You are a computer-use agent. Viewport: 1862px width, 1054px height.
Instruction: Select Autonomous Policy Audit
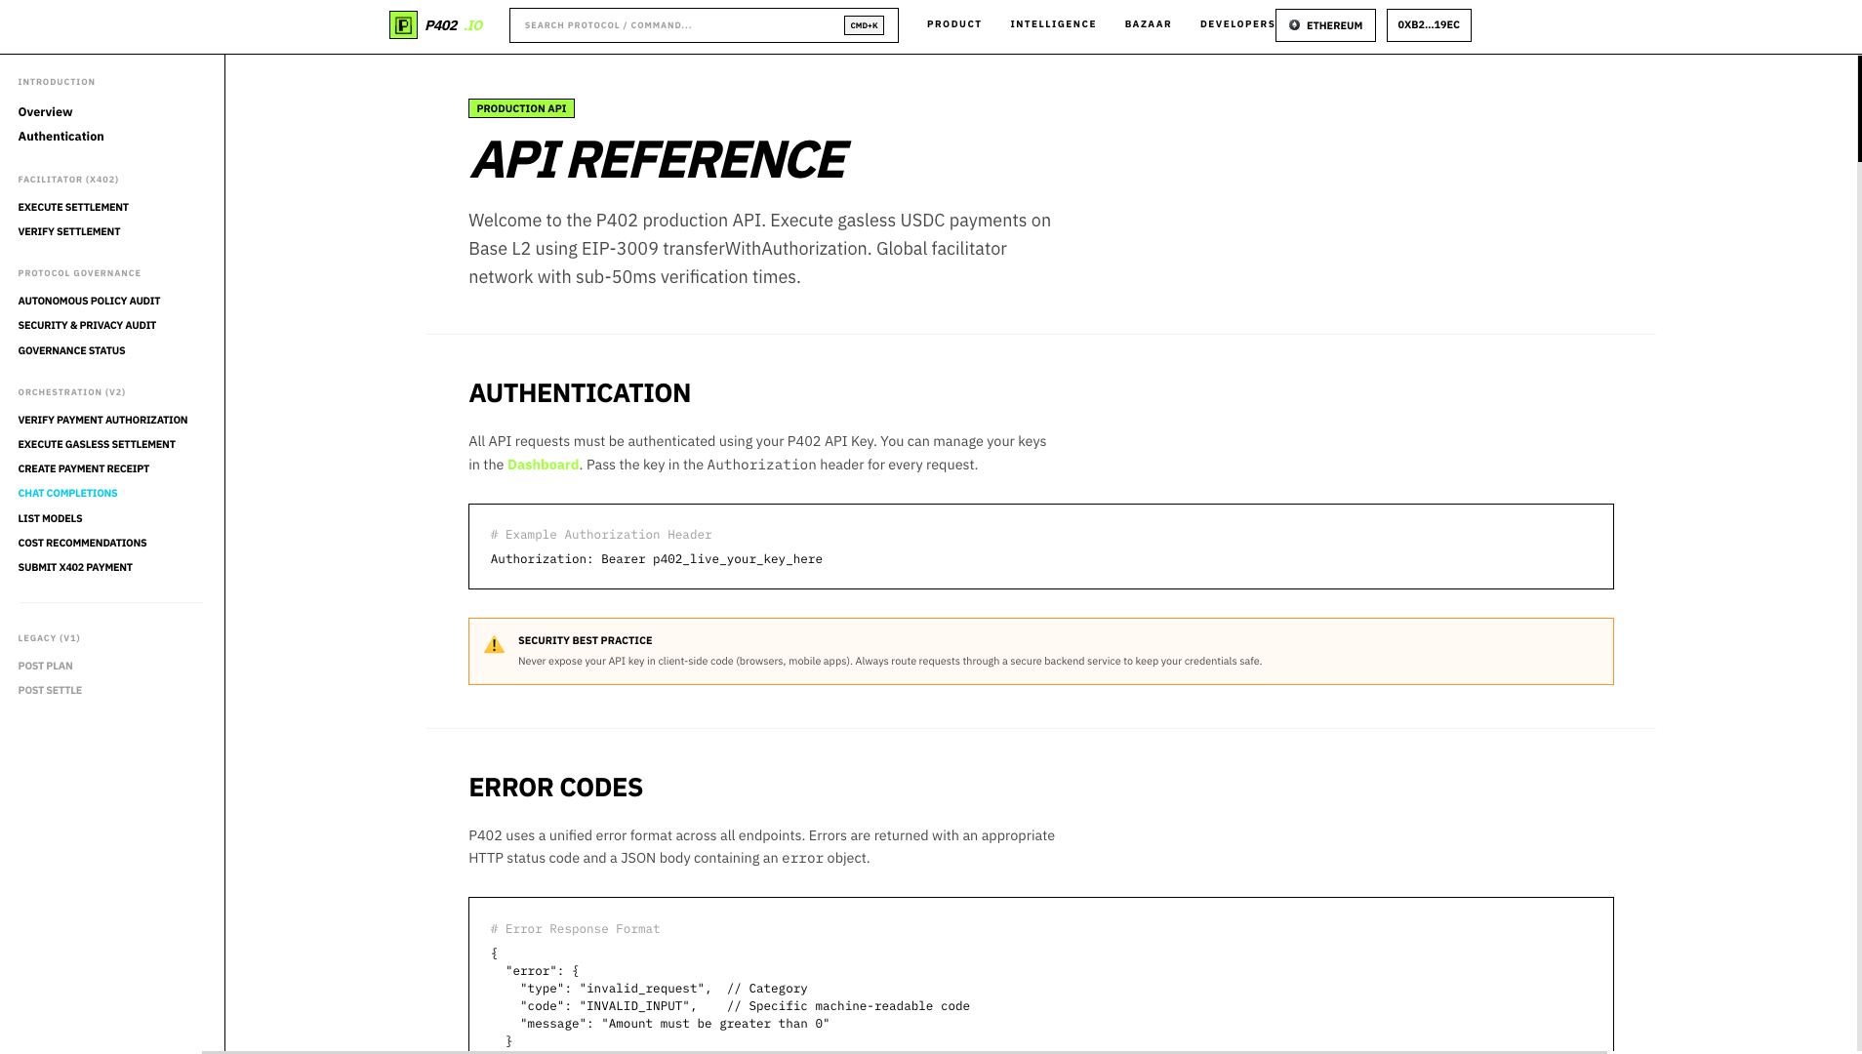pos(89,301)
